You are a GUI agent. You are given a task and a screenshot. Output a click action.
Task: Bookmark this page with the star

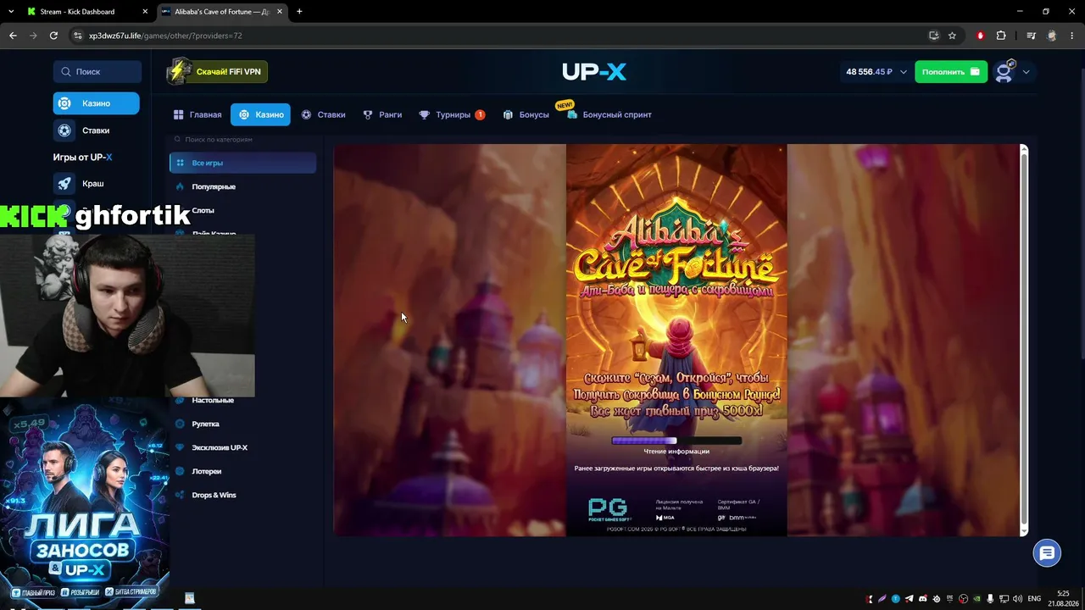952,36
